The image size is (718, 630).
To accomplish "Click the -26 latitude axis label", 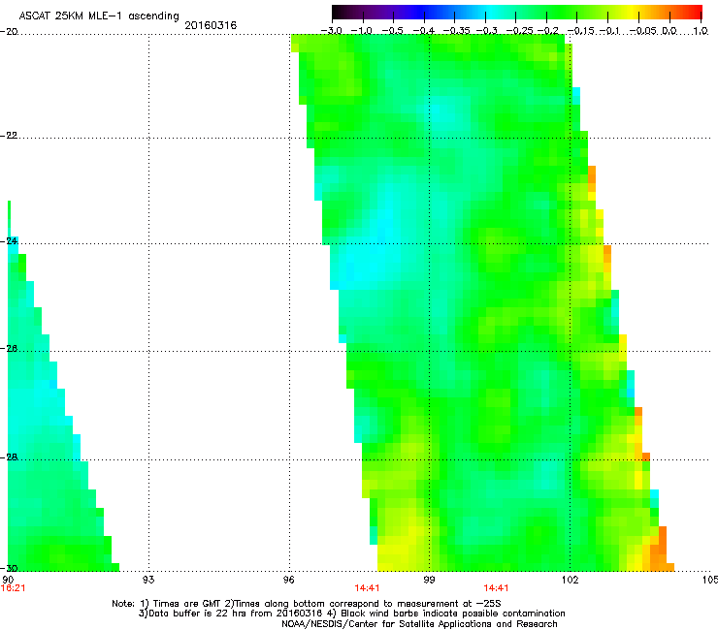I will click(9, 348).
